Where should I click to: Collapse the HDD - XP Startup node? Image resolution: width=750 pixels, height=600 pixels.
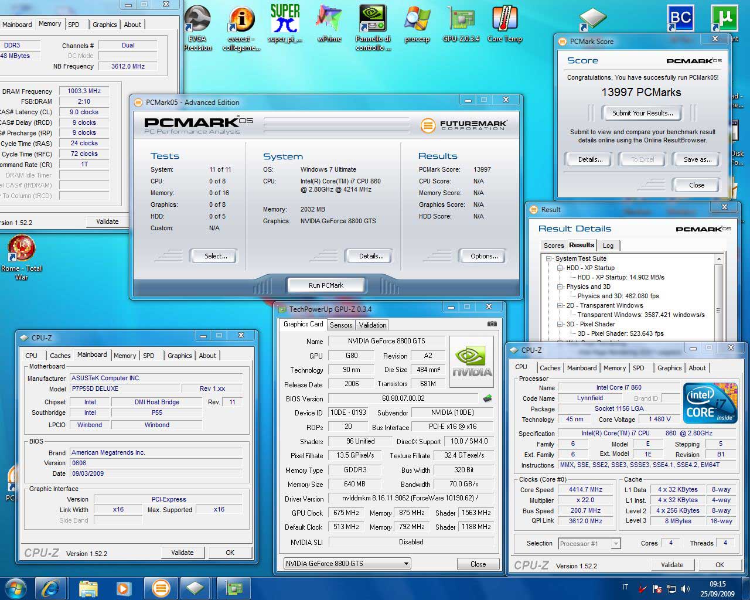[x=560, y=268]
